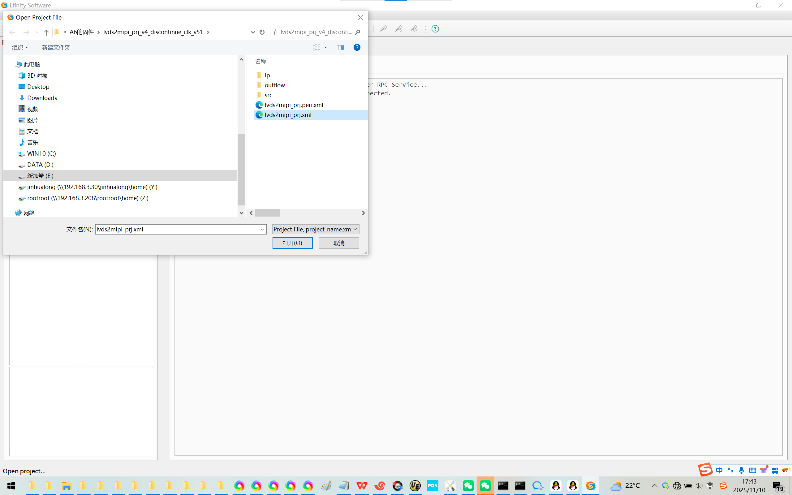Click the 打开(O) button
This screenshot has height=495, width=792.
click(292, 243)
